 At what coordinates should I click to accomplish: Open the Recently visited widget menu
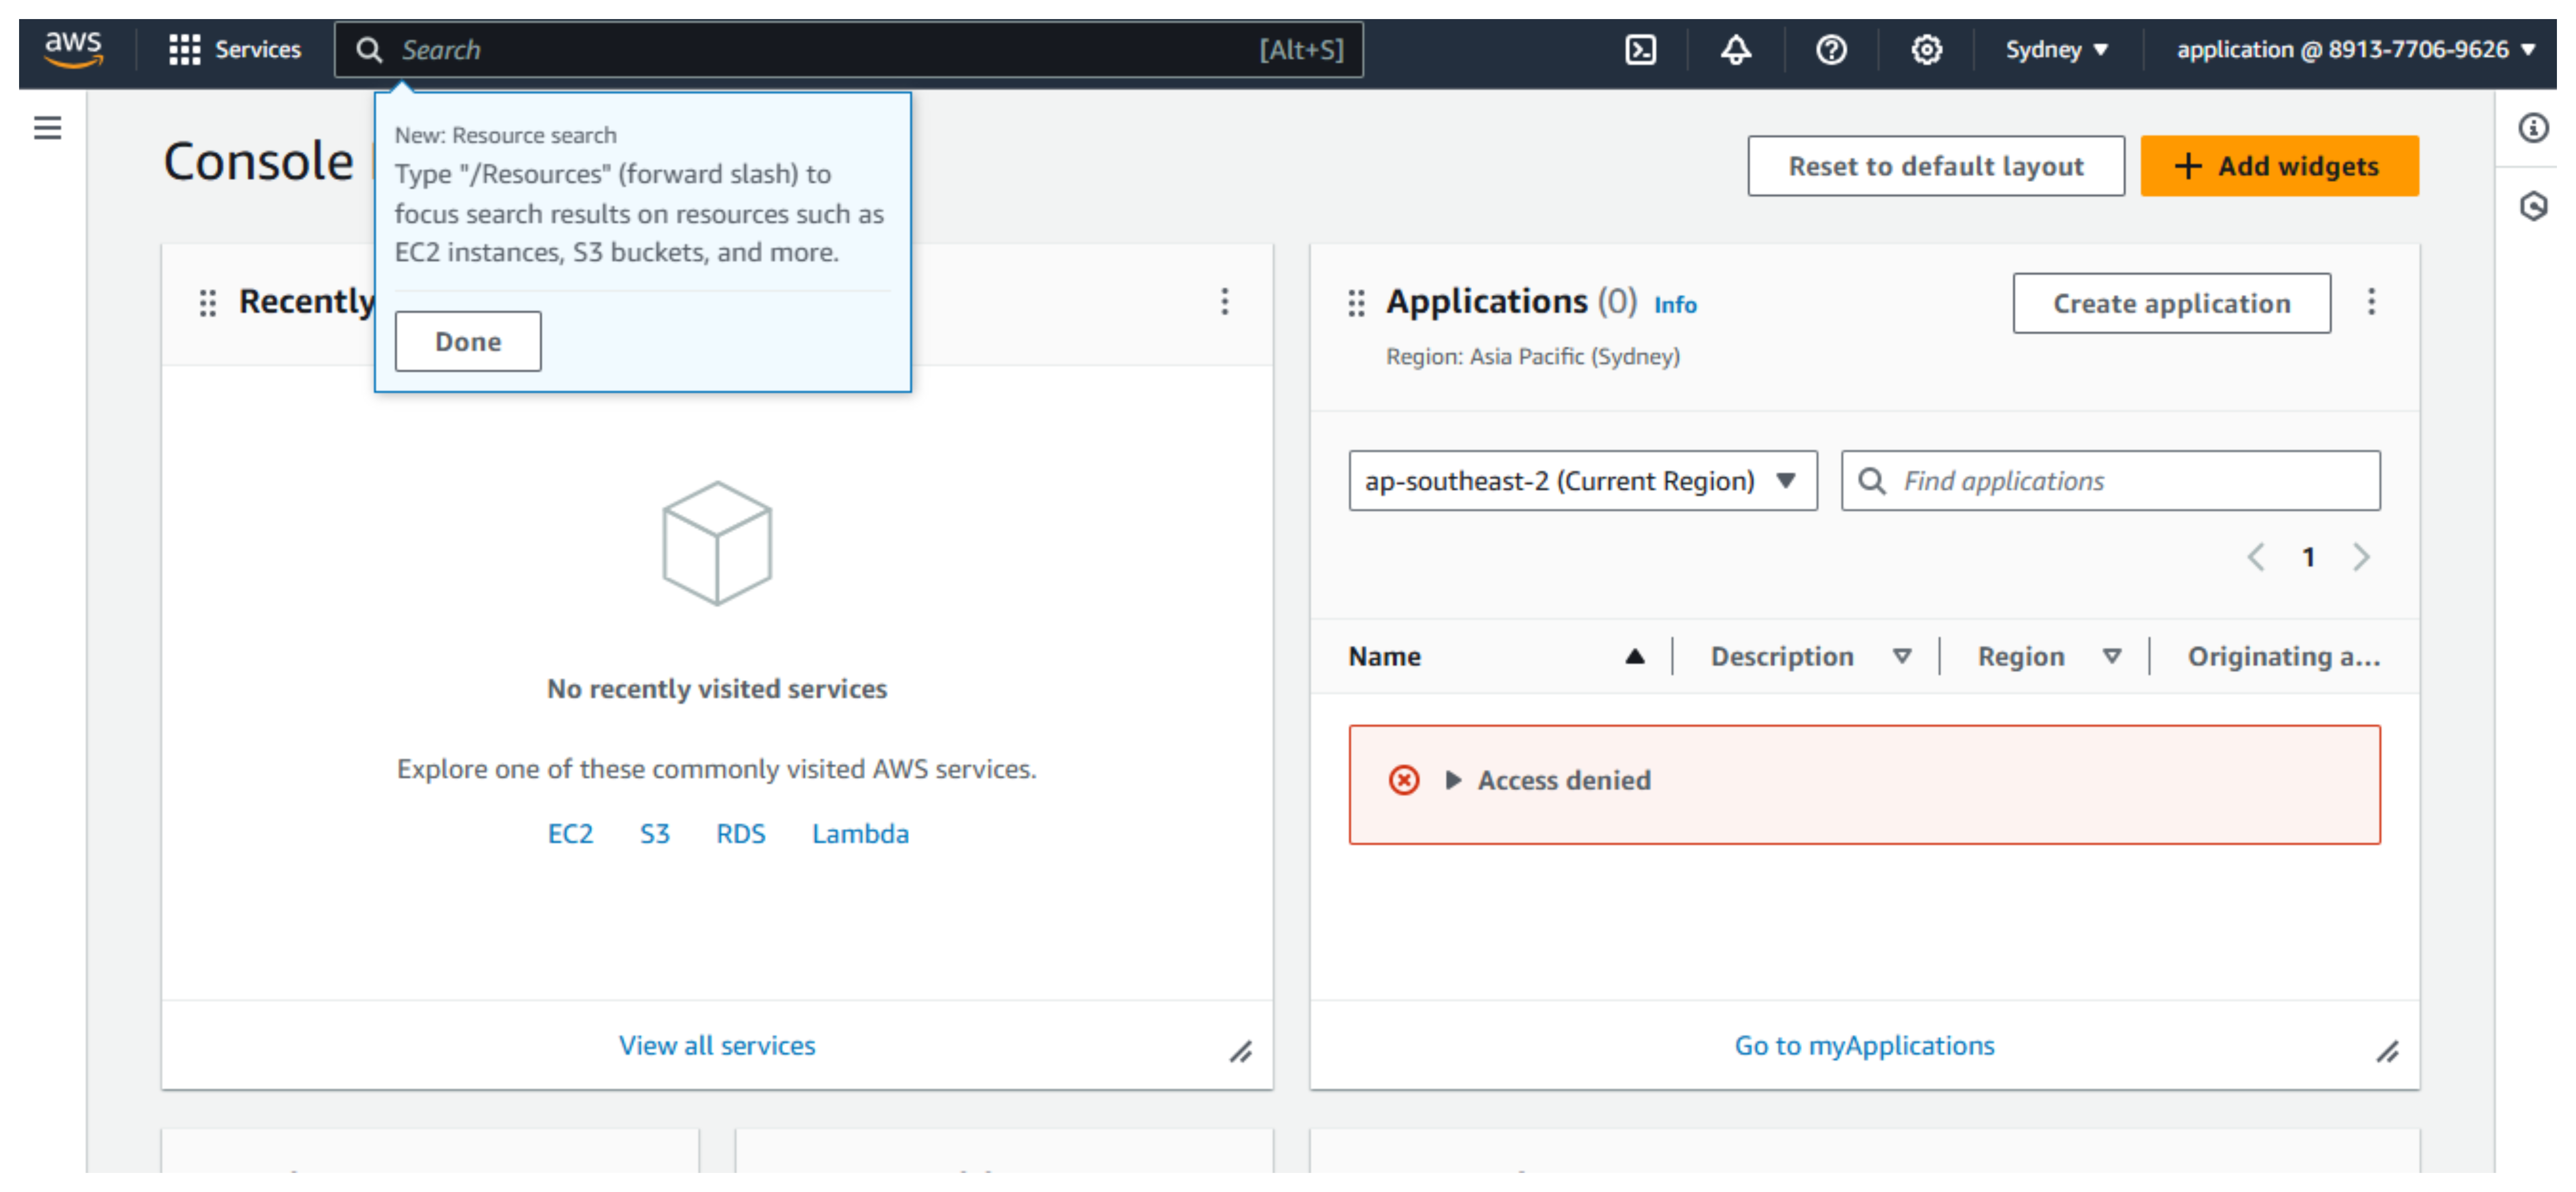(x=1224, y=303)
